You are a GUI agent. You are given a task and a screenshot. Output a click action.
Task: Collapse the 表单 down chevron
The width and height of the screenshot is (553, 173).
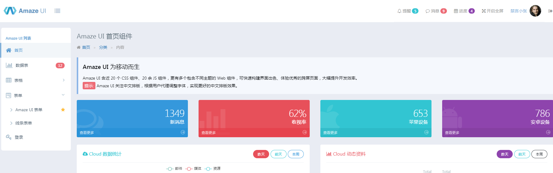[63, 95]
